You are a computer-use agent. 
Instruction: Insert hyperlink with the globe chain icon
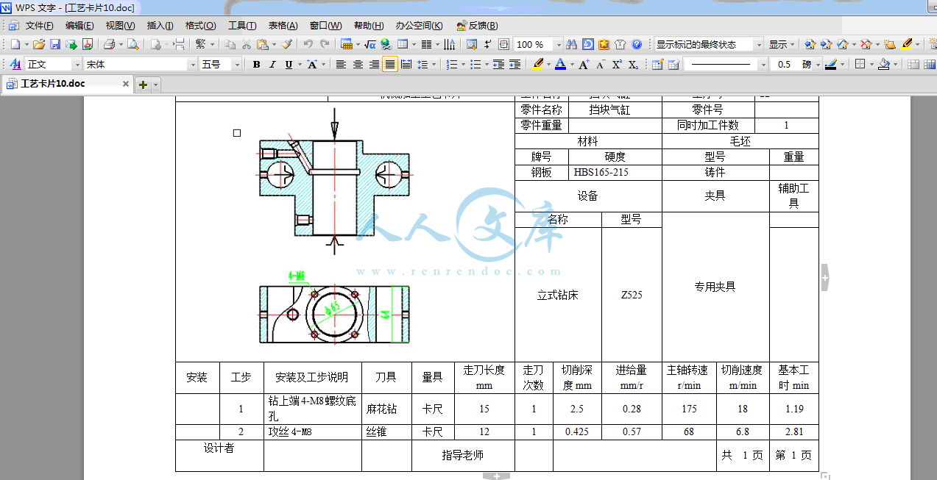pyautogui.click(x=385, y=44)
